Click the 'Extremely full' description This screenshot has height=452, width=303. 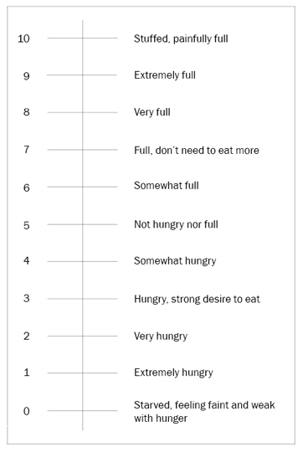165,75
